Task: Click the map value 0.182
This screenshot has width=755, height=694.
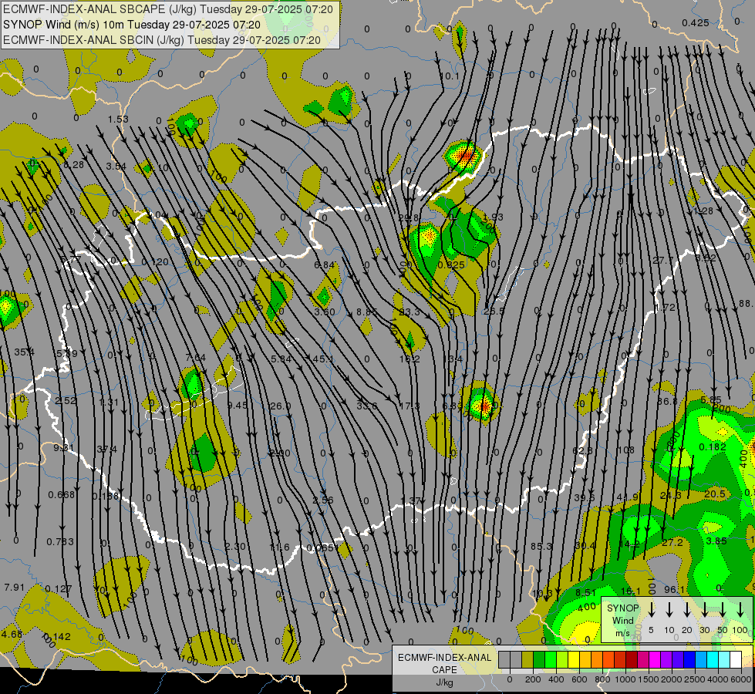Action: click(713, 447)
